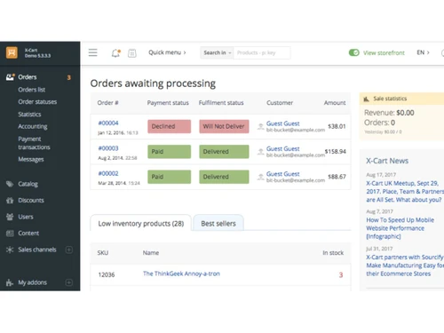Open the hamburger menu icon
Viewport: 444px width, 333px height.
click(x=93, y=52)
